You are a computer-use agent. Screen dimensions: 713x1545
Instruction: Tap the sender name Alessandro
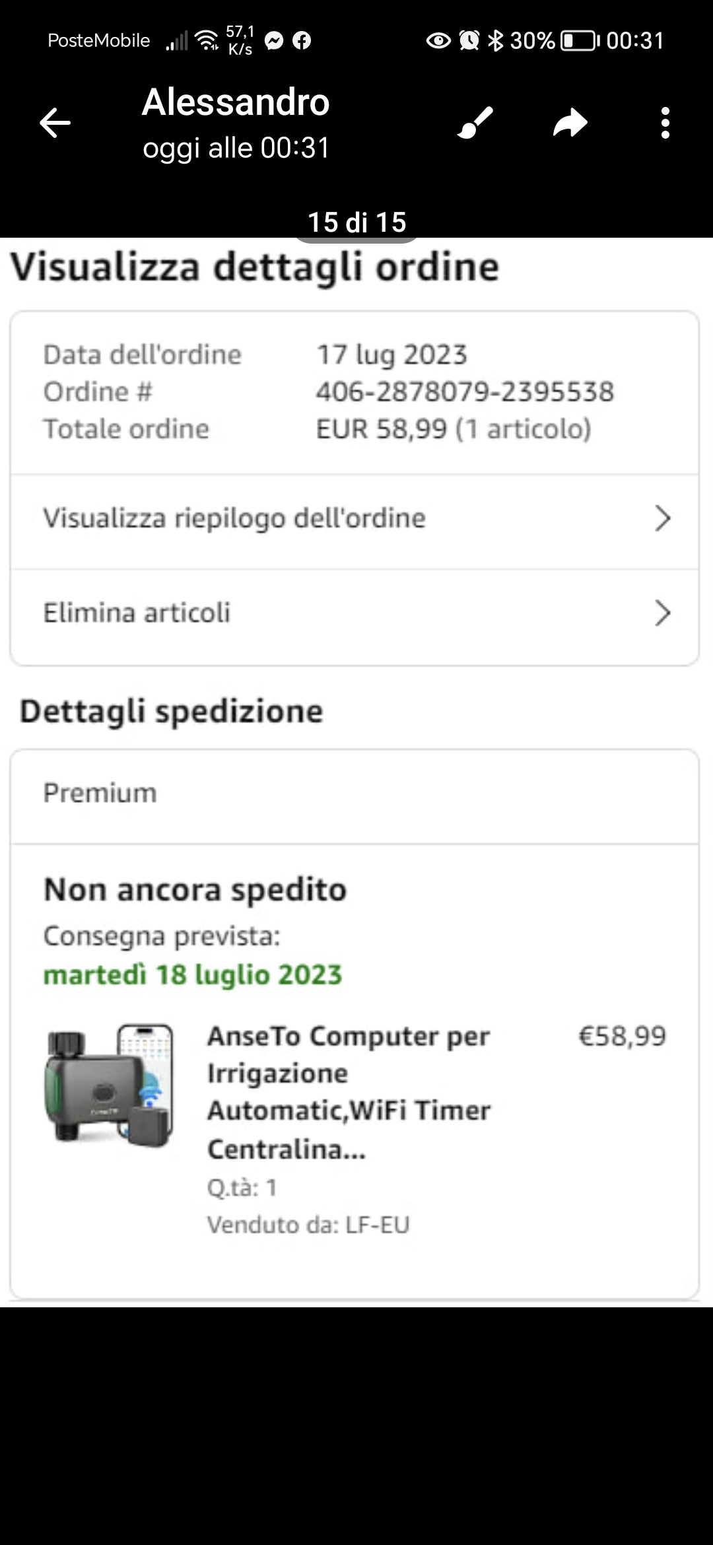click(236, 102)
